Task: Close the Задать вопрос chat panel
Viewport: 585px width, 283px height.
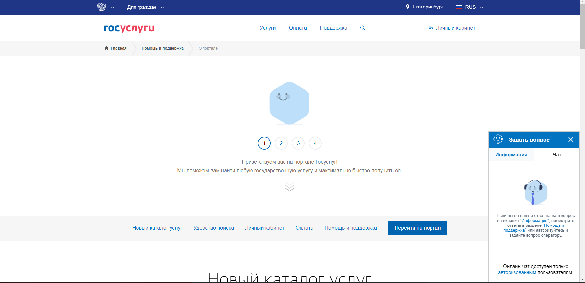Action: (571, 140)
